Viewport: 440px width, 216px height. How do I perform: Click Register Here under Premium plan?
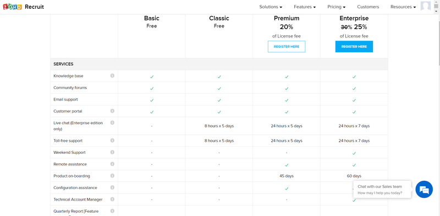click(x=287, y=47)
